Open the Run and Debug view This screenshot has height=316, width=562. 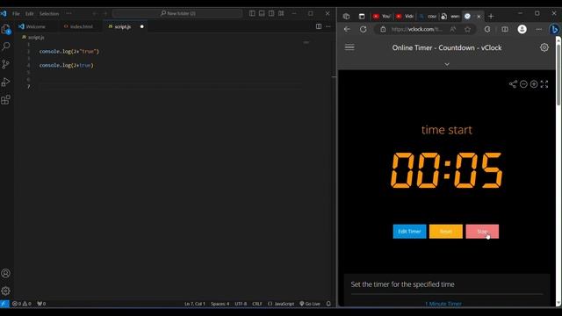click(6, 82)
